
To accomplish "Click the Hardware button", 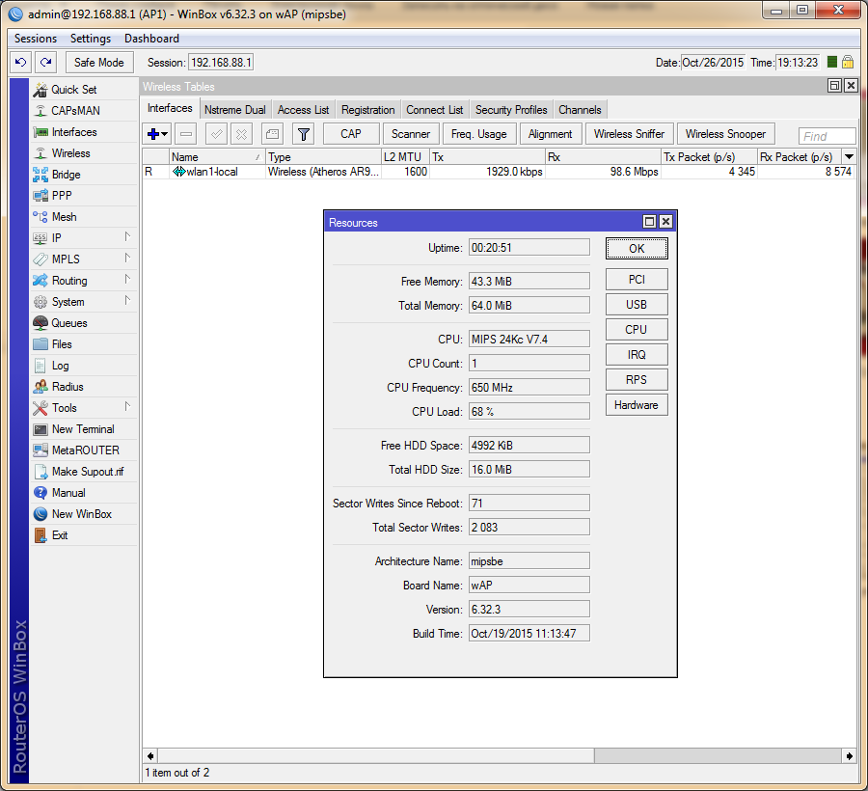I will (x=637, y=405).
